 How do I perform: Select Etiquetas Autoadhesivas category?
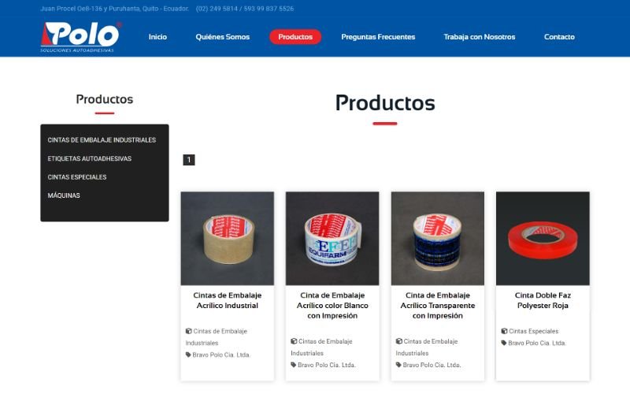coord(90,158)
